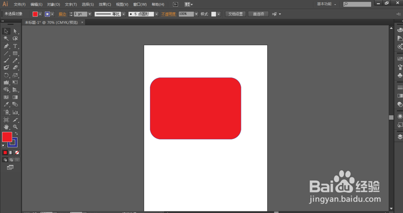Set paint mode to solid Color
Screen dimensions: 403x213
coord(5,152)
